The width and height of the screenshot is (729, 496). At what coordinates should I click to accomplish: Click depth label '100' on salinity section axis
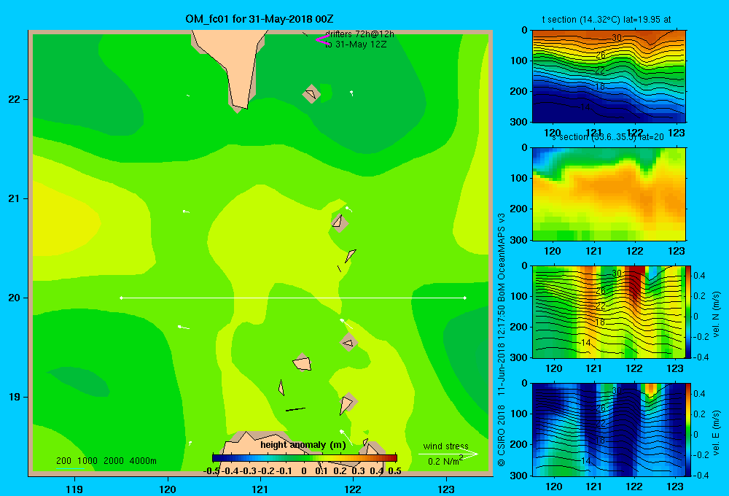[x=519, y=178]
